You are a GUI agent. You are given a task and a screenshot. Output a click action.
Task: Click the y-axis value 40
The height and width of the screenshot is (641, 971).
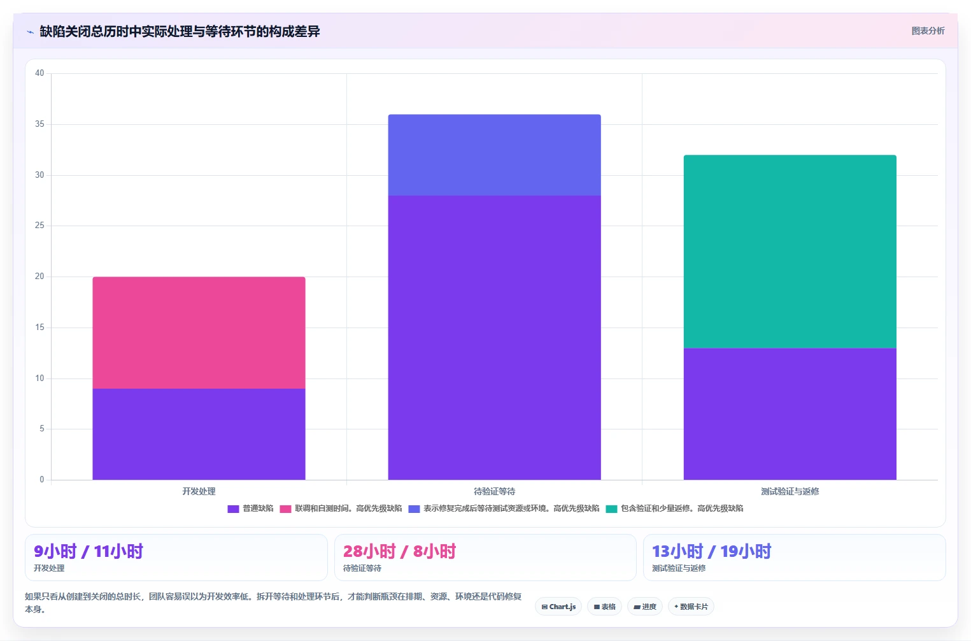click(39, 73)
